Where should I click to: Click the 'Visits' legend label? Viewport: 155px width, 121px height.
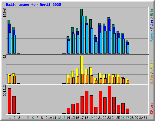coord(151,66)
